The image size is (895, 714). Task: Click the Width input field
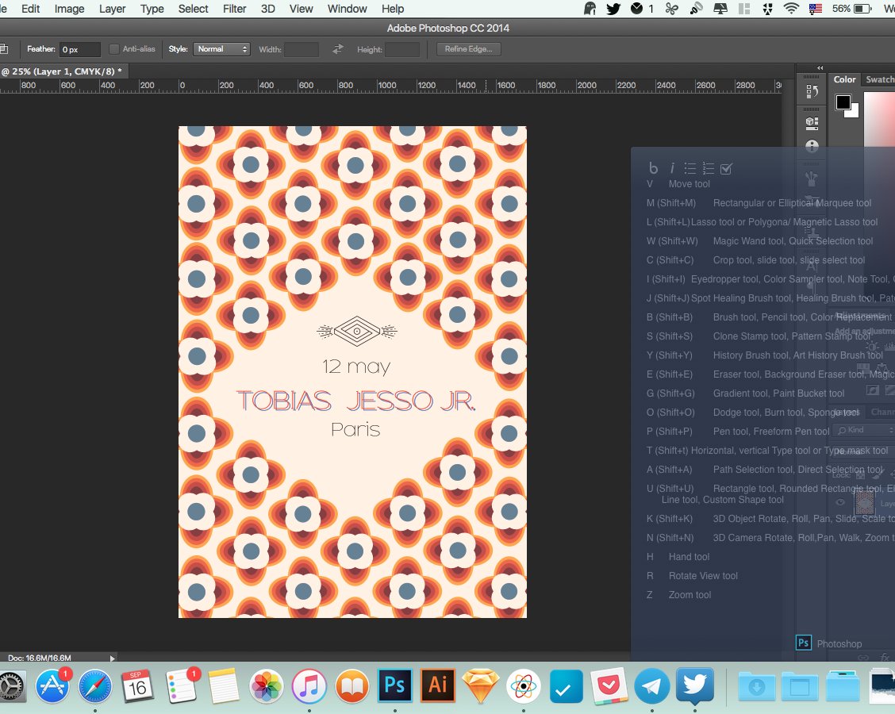point(302,50)
